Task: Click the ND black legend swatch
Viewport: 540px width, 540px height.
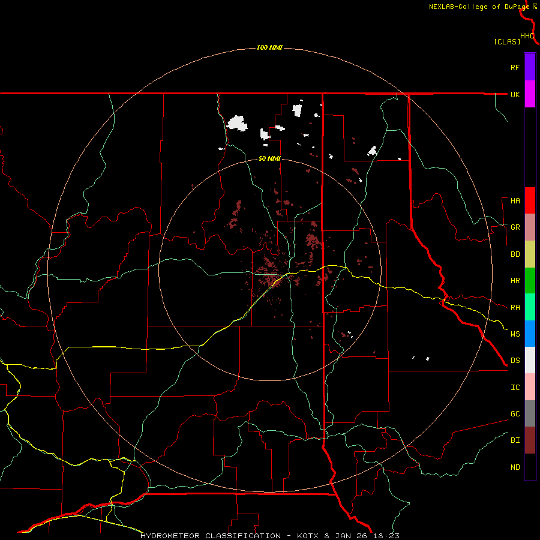Action: click(x=530, y=467)
